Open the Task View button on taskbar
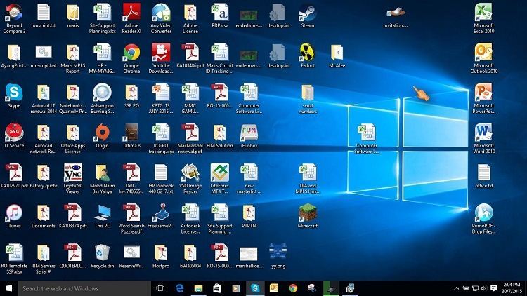 pyautogui.click(x=160, y=288)
